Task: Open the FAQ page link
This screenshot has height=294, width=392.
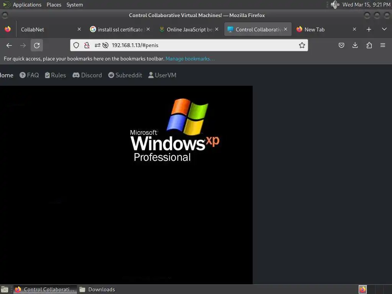Action: click(29, 75)
